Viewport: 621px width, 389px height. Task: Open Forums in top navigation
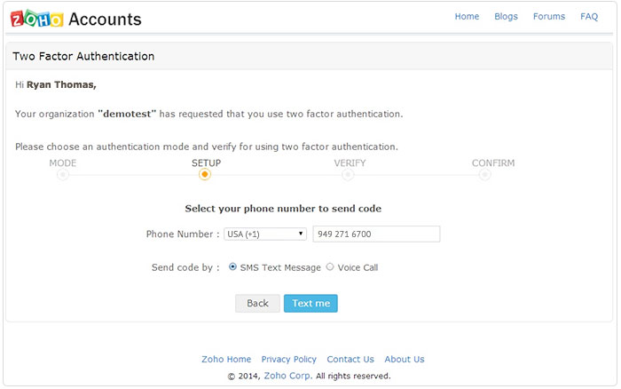549,17
